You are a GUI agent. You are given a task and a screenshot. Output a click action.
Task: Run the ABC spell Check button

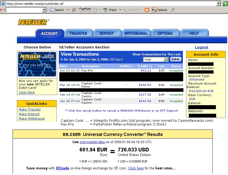(x=110, y=10)
